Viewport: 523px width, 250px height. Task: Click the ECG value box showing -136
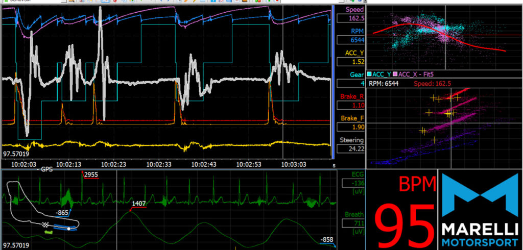point(351,184)
